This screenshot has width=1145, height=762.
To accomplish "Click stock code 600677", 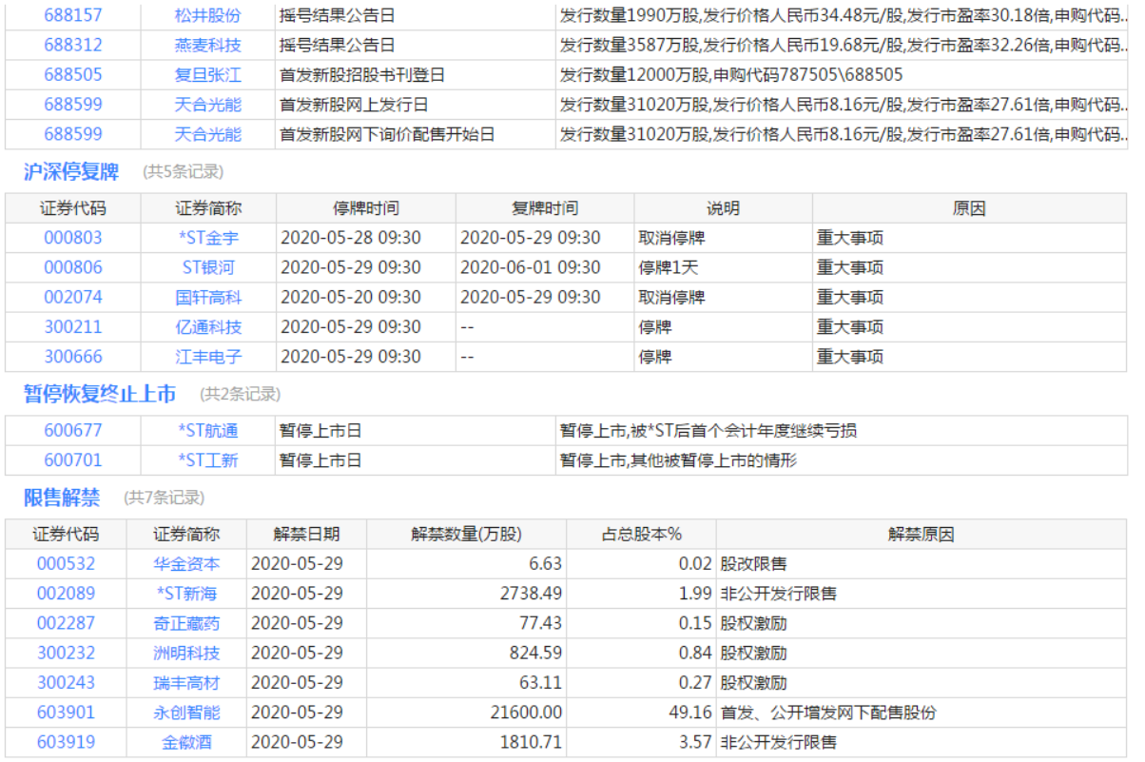I will point(73,431).
